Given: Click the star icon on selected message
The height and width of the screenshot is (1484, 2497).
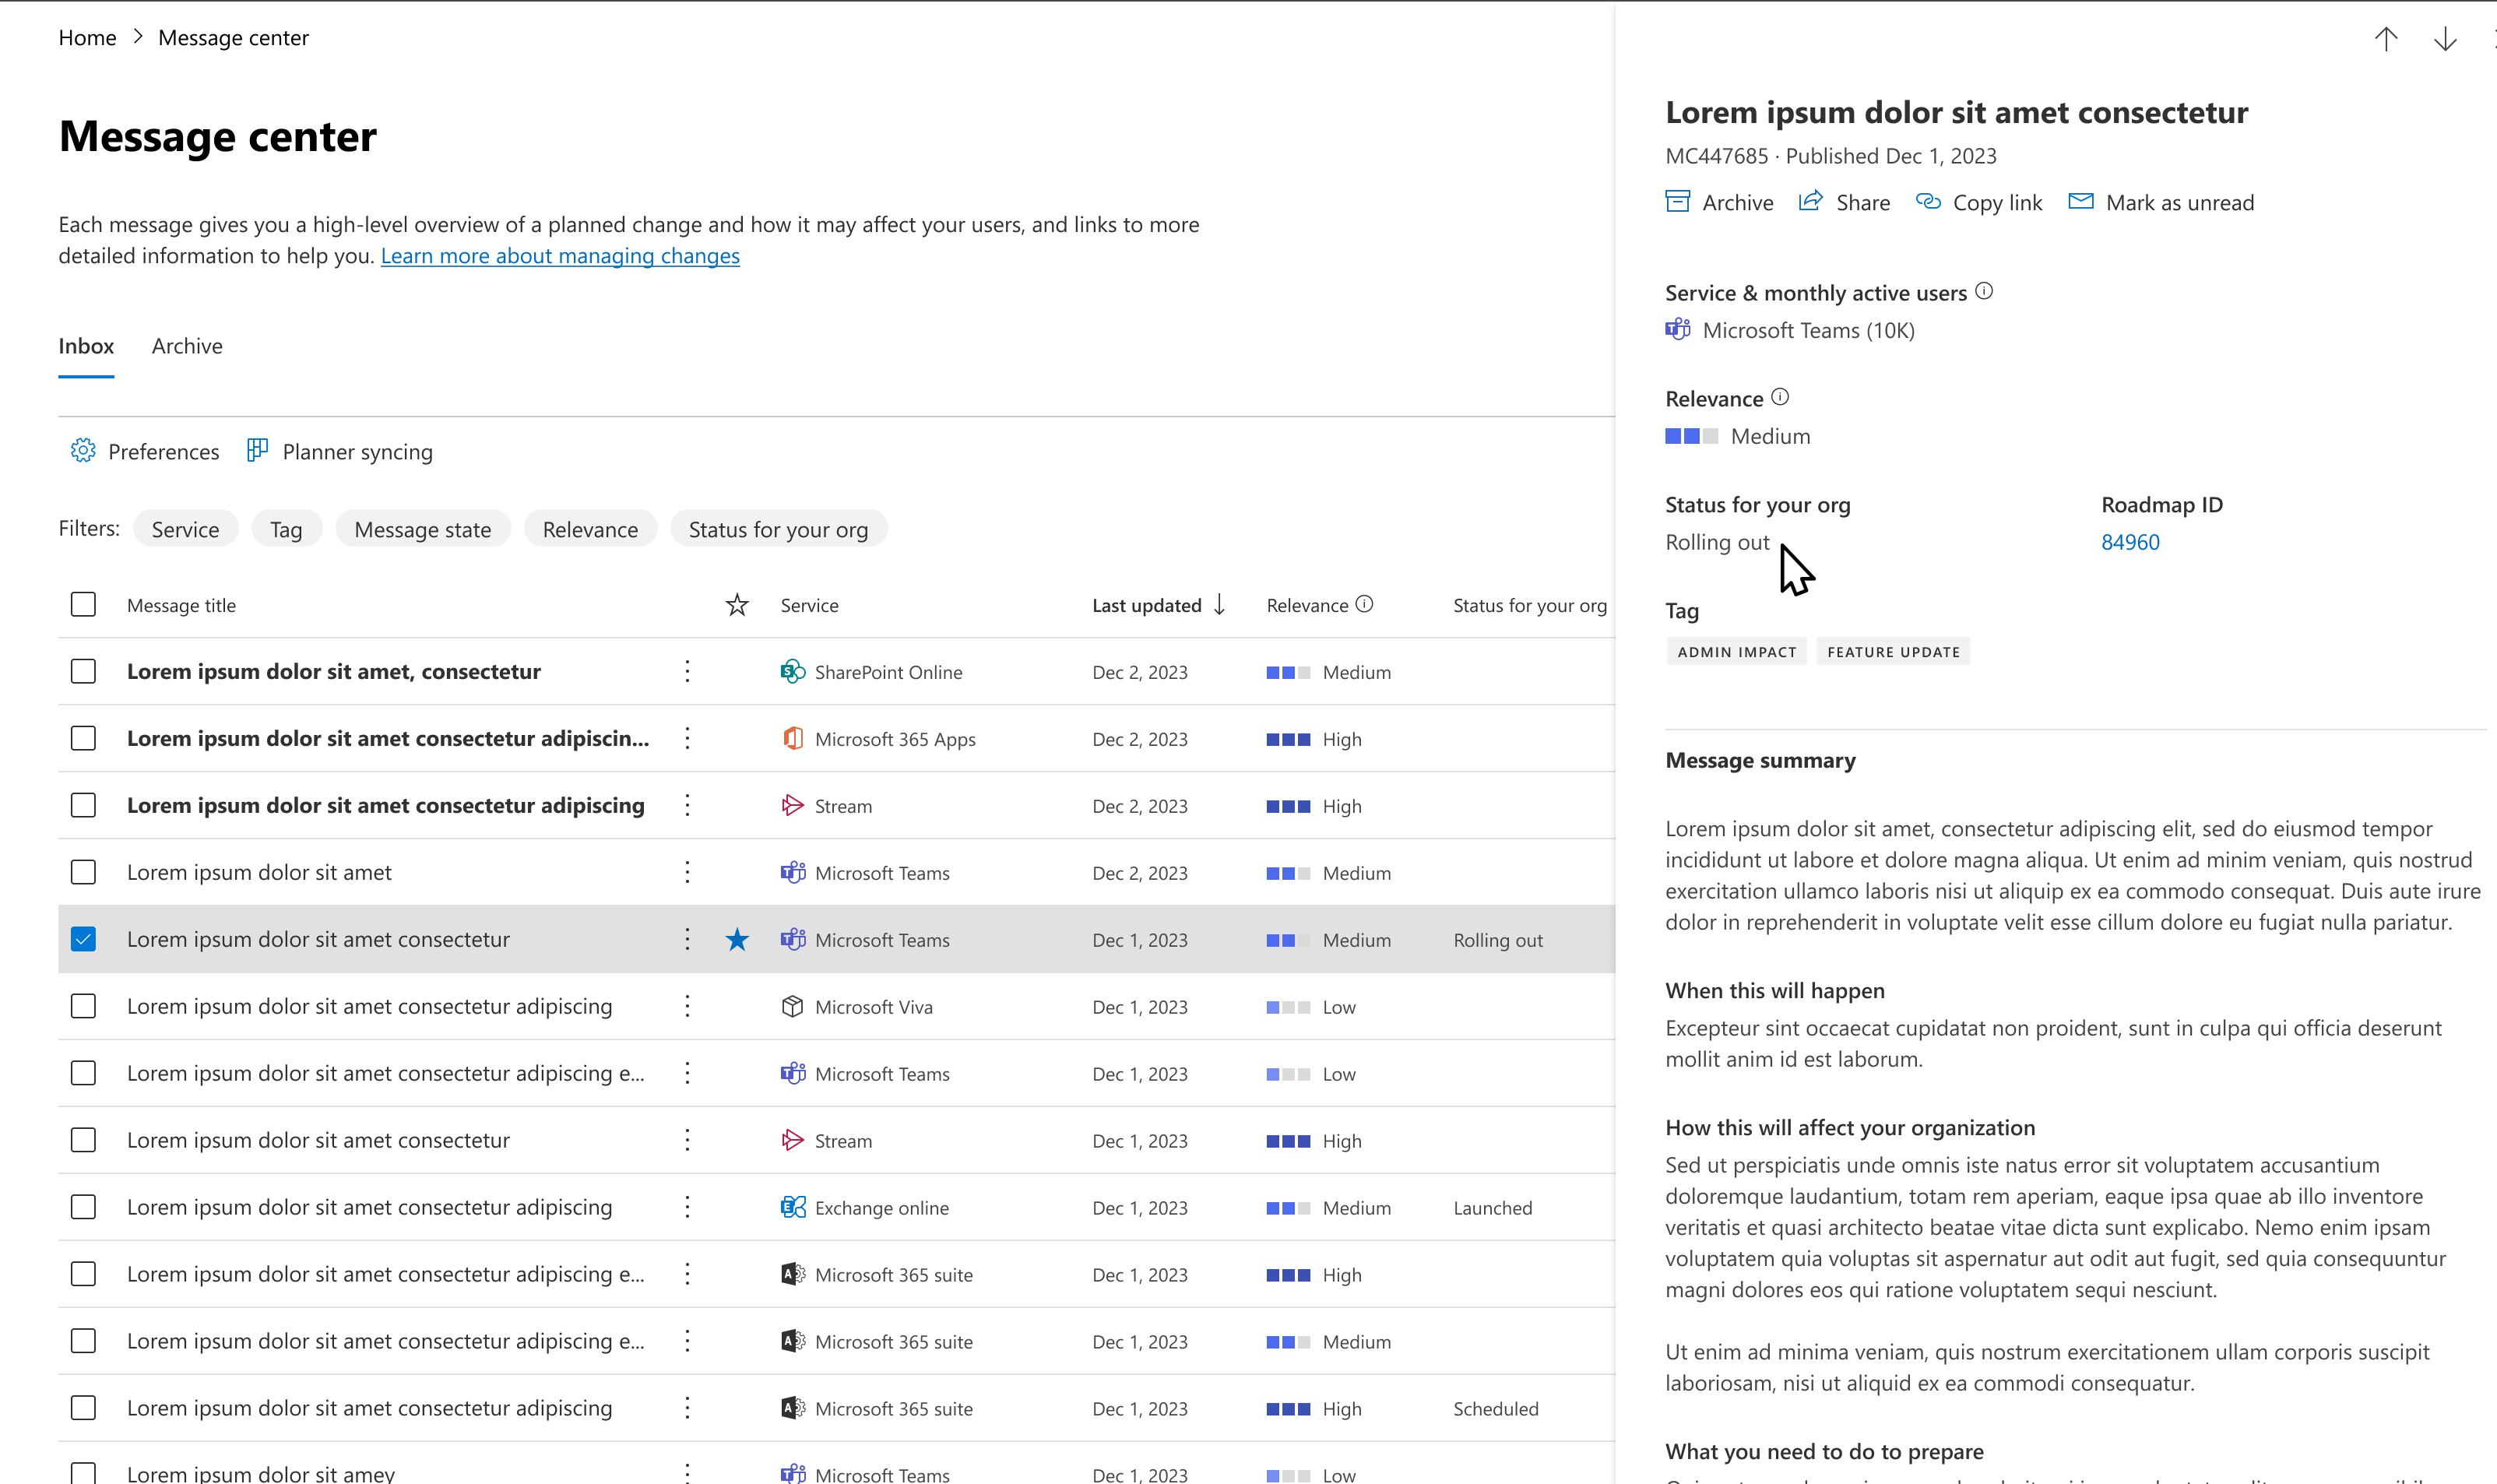Looking at the screenshot, I should point(738,938).
